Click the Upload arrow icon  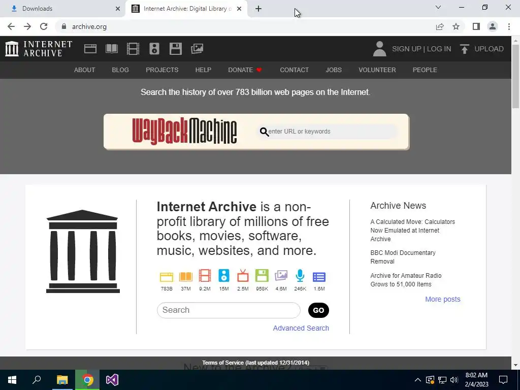(x=464, y=49)
